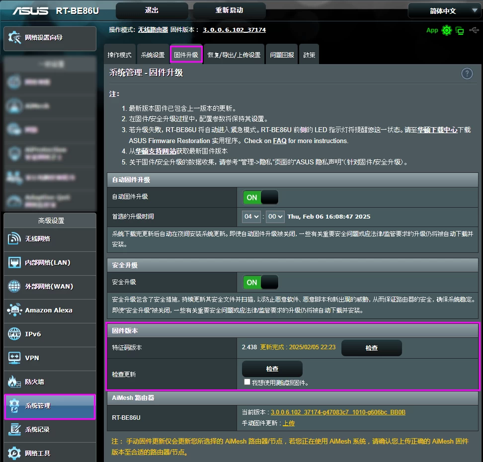Switch to the 系统设置 tab

153,54
